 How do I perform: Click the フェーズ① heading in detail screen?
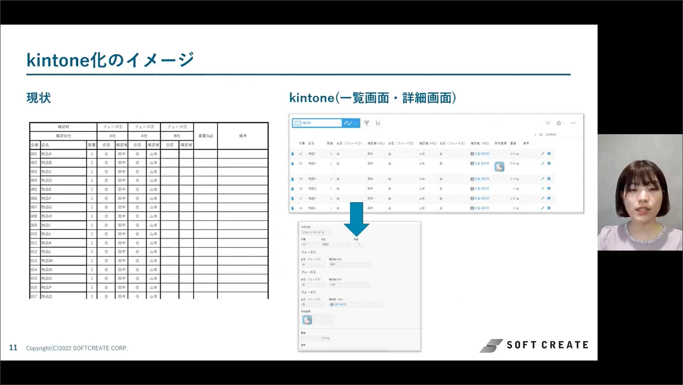click(x=308, y=252)
